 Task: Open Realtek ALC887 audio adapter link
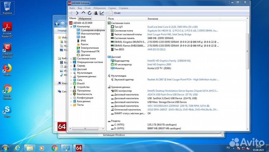(183, 80)
